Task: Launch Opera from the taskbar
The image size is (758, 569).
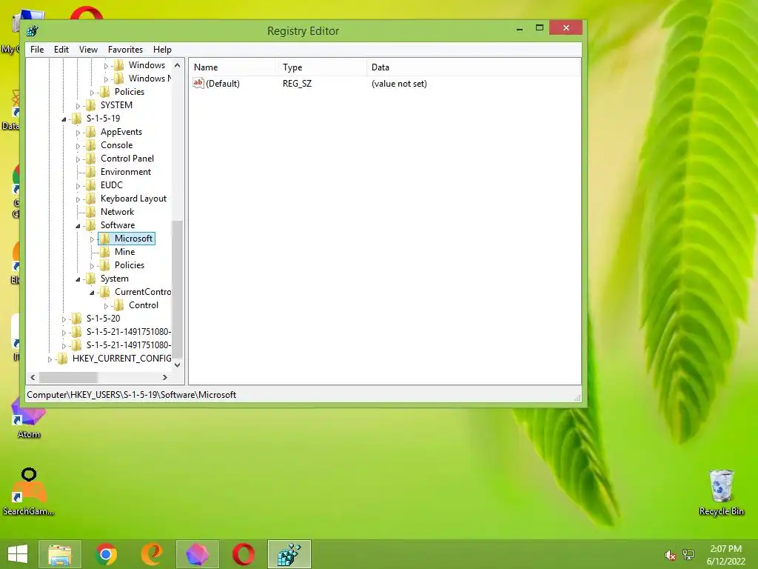Action: (243, 554)
